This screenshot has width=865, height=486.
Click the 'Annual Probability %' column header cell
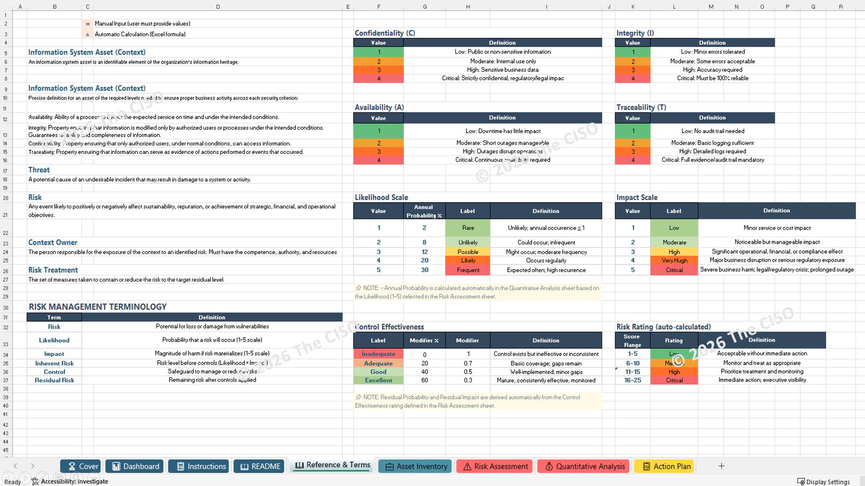click(x=424, y=211)
